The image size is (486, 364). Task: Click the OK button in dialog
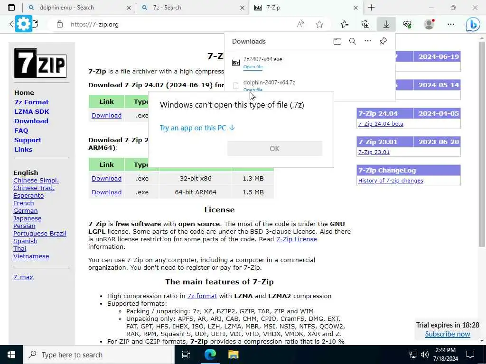tap(274, 148)
